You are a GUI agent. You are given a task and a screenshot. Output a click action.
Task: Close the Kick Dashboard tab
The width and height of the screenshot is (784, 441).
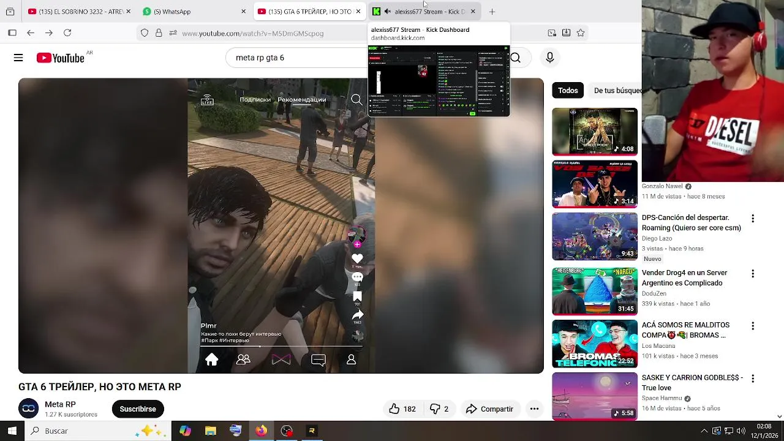tap(473, 12)
